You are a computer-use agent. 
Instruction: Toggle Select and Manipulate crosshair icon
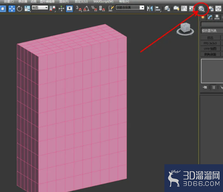coord(61,9)
